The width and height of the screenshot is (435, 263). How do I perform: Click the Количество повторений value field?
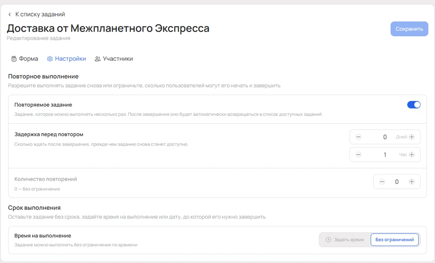[397, 182]
